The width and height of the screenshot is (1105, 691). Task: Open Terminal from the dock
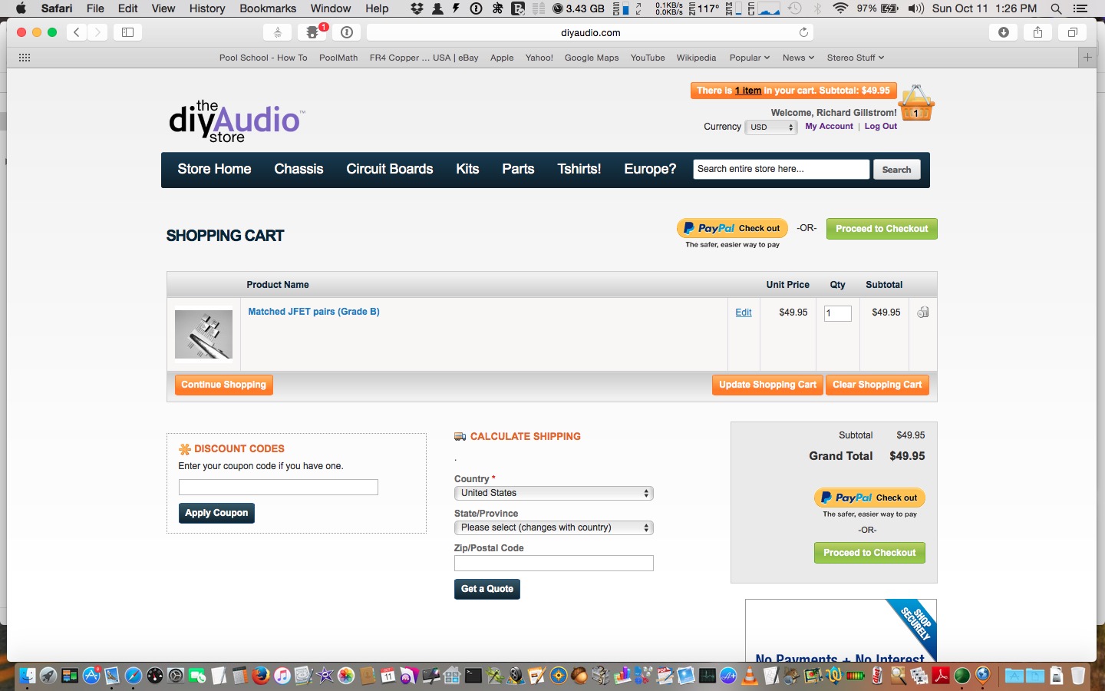473,676
